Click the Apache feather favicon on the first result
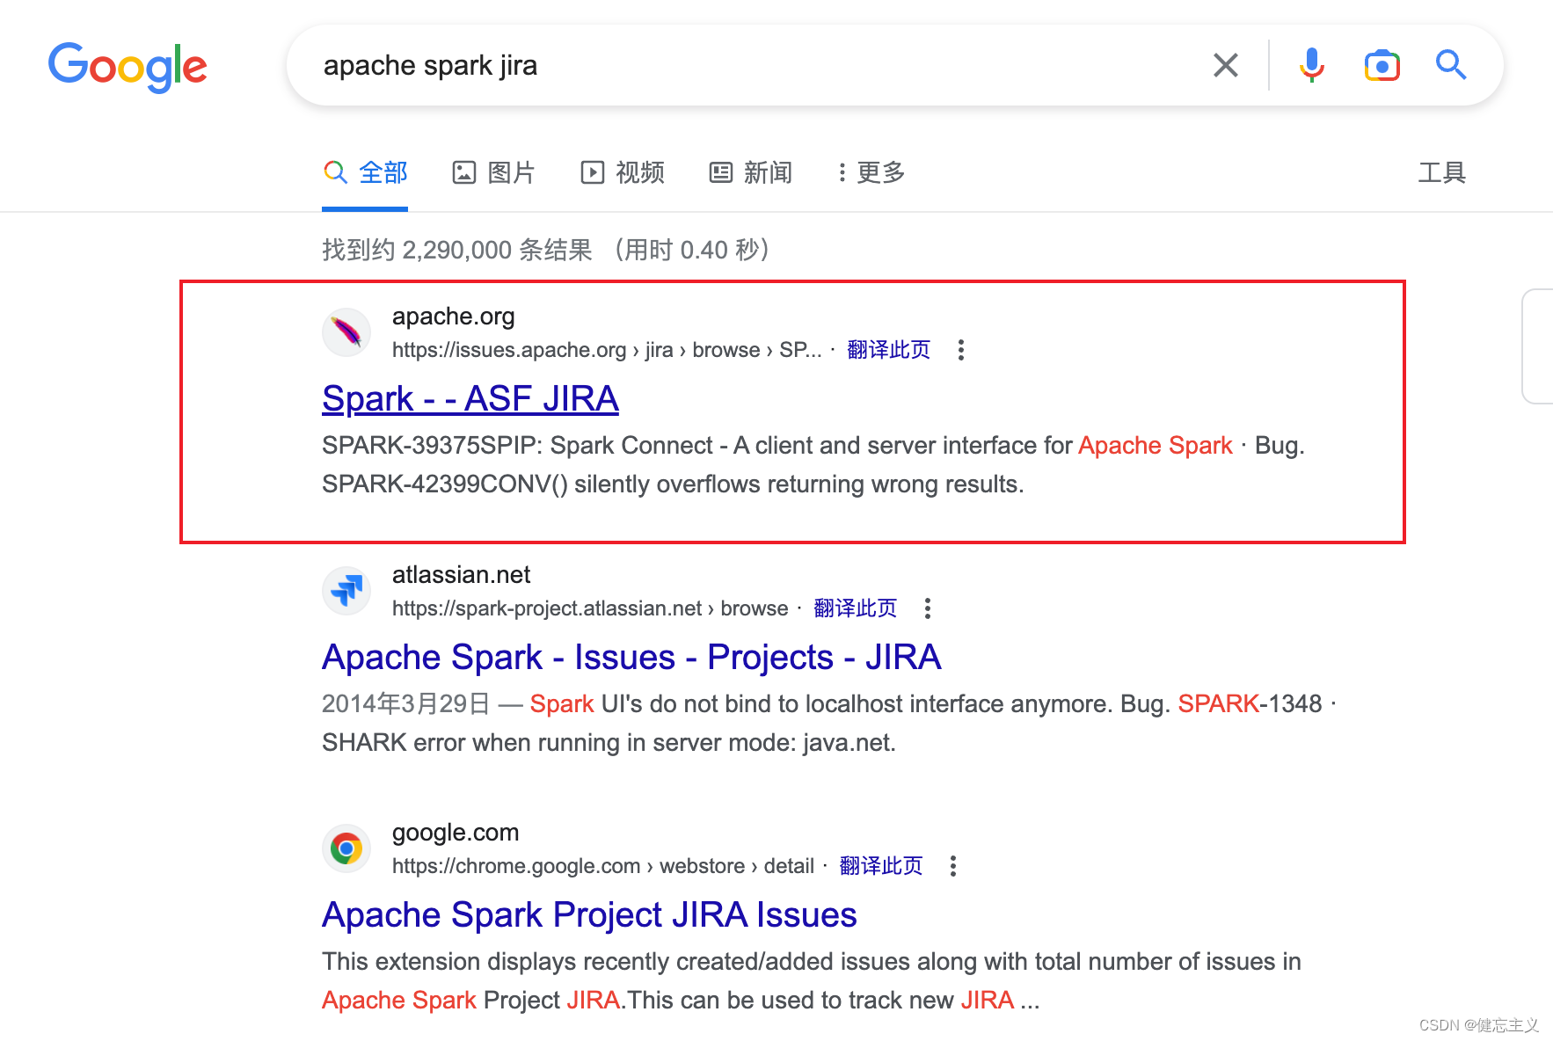1553x1041 pixels. 346,332
